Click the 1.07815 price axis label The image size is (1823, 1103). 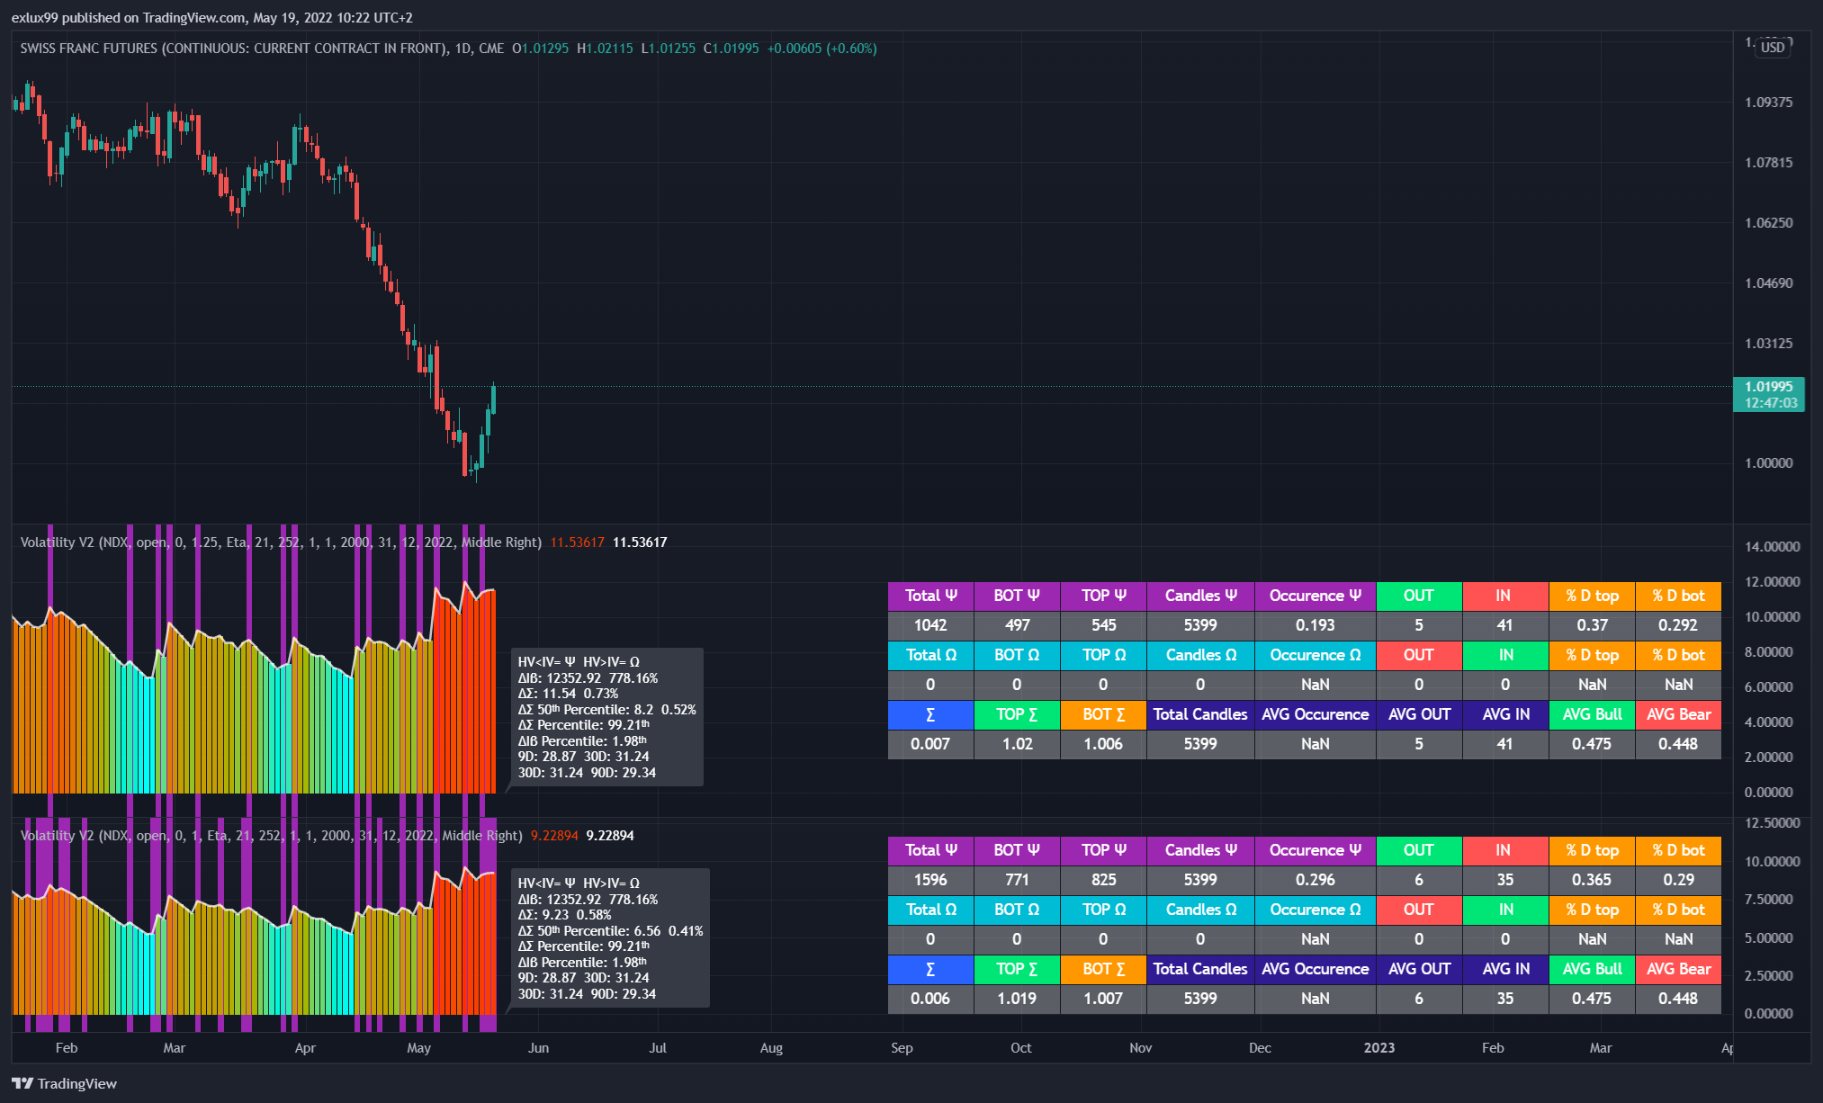1768,163
